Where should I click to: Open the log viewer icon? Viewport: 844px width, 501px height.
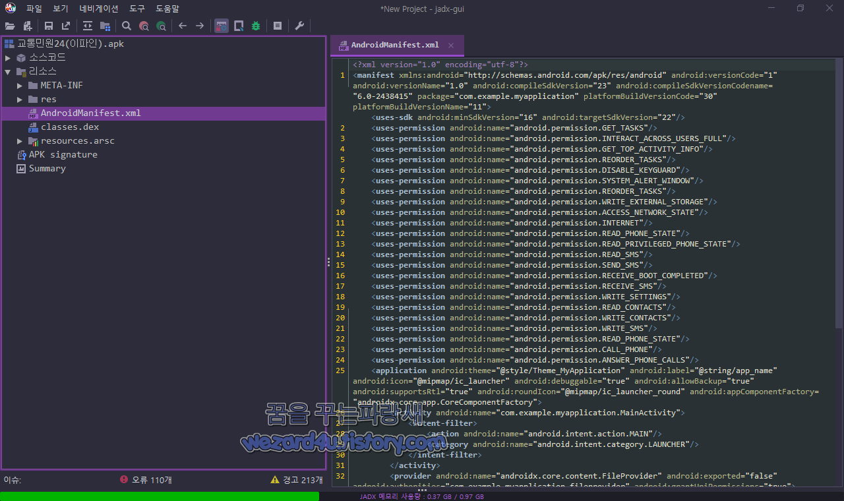(x=278, y=26)
